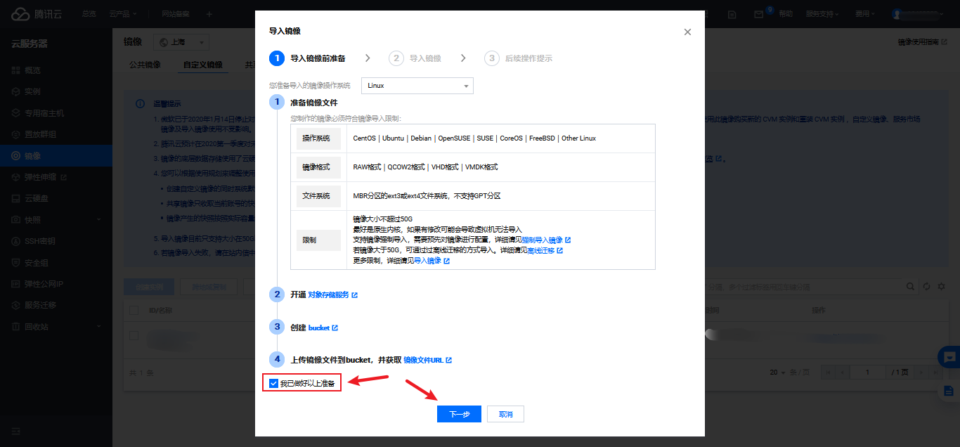
Task: Click the document icon beside the mail icon
Action: (732, 14)
